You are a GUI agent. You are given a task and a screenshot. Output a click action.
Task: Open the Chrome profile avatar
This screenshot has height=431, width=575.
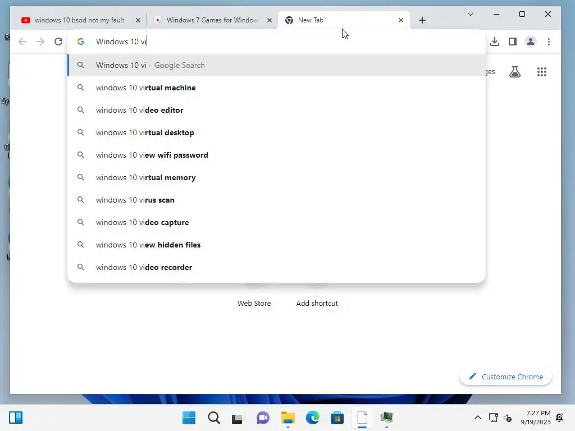pyautogui.click(x=530, y=42)
